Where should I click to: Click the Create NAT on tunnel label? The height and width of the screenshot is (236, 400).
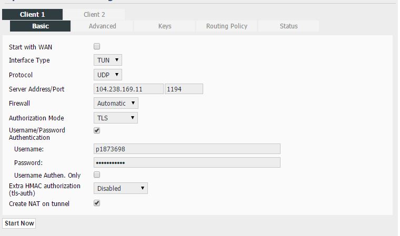pos(39,204)
